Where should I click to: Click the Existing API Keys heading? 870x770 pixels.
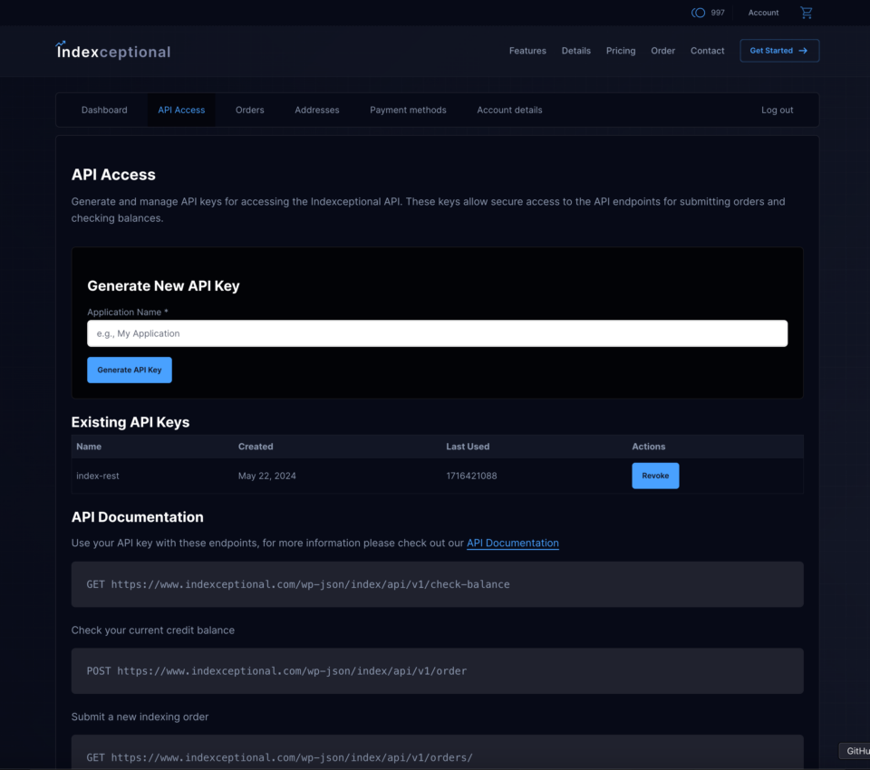pyautogui.click(x=130, y=422)
